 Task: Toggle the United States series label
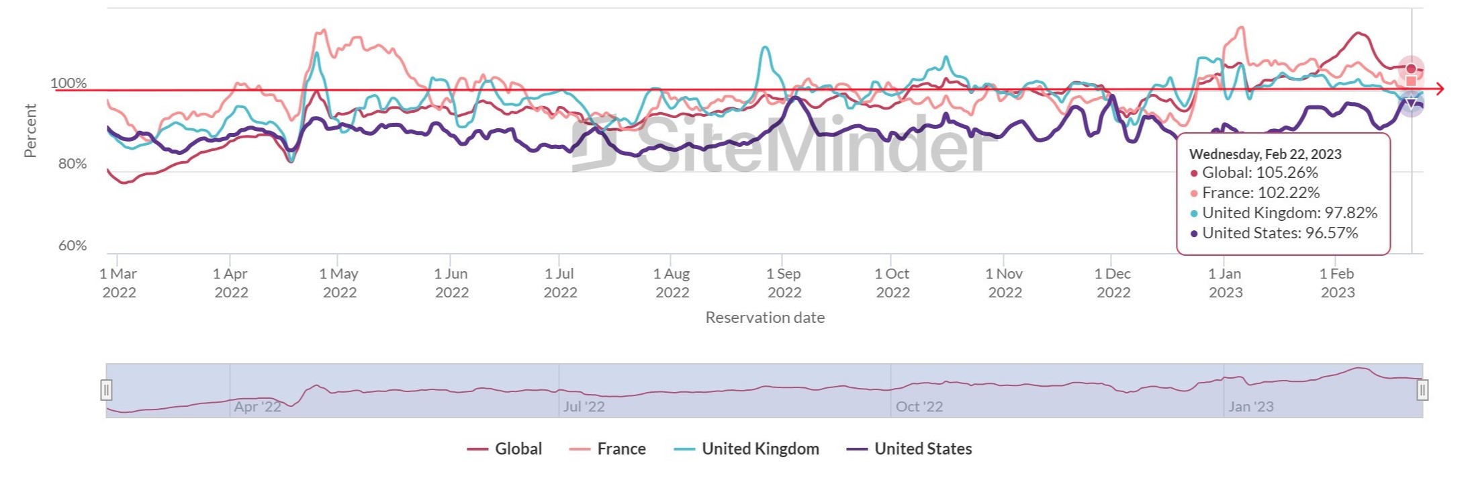pos(923,449)
